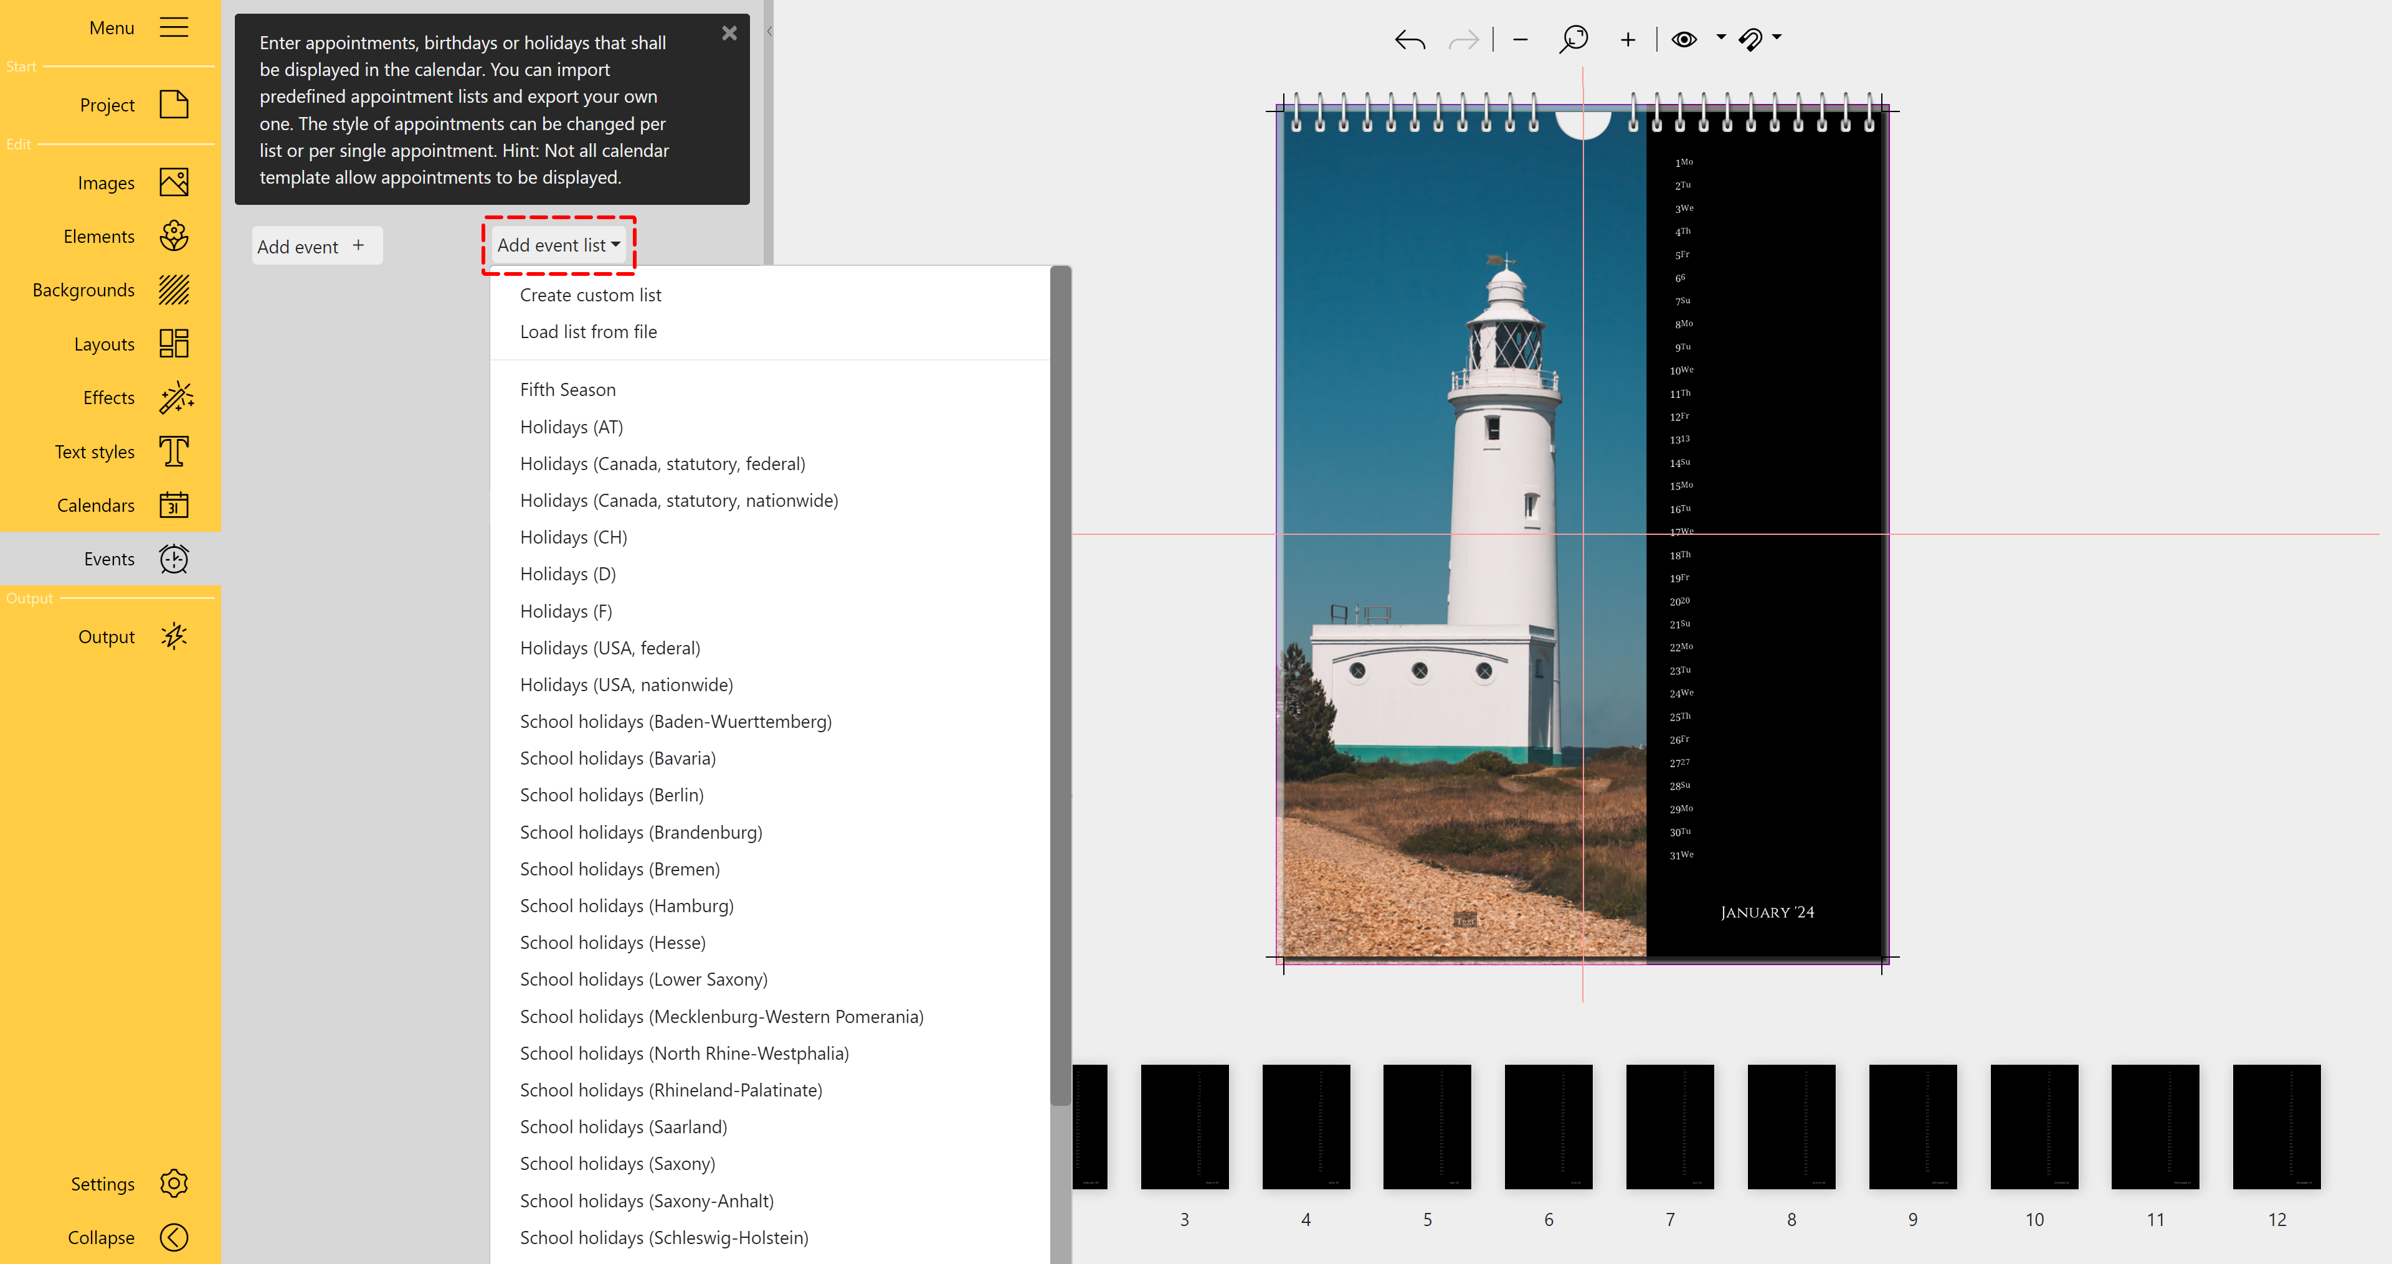Select page 6 thumbnail
This screenshot has height=1264, width=2392.
pyautogui.click(x=1548, y=1126)
